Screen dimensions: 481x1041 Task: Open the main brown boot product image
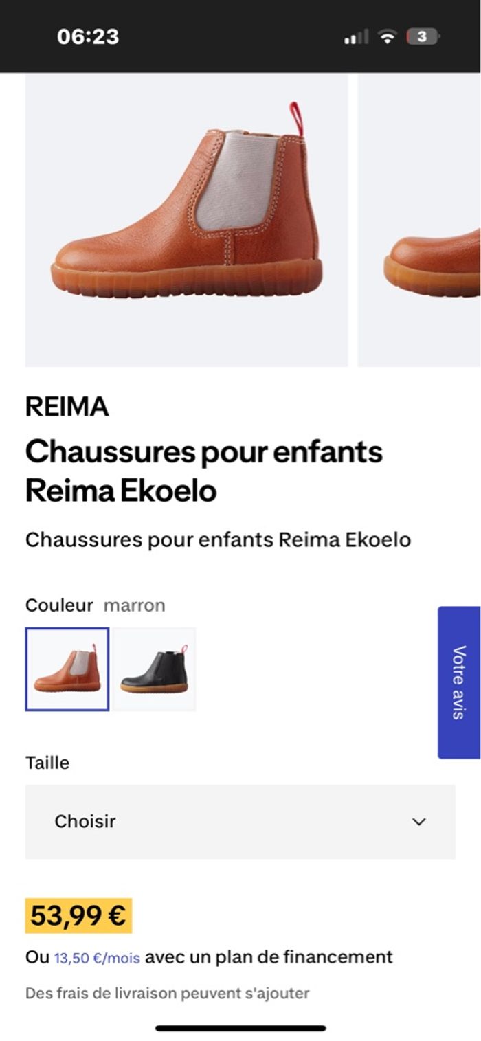coord(186,220)
